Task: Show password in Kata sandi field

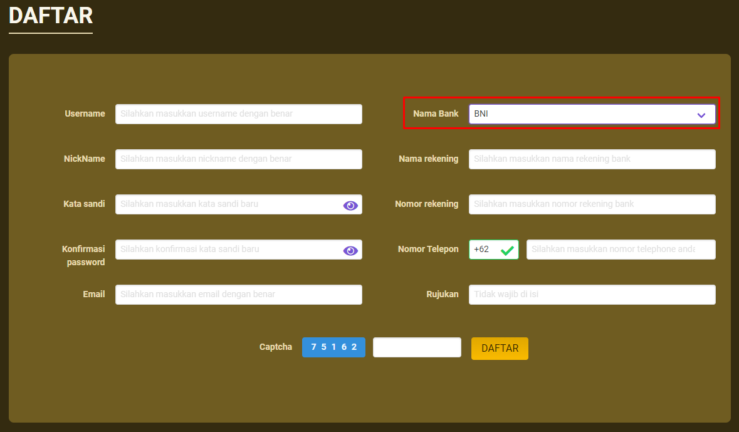Action: pyautogui.click(x=350, y=205)
